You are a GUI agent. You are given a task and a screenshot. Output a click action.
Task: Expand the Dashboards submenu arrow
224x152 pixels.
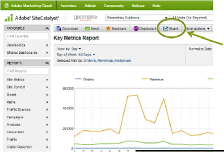47,45
